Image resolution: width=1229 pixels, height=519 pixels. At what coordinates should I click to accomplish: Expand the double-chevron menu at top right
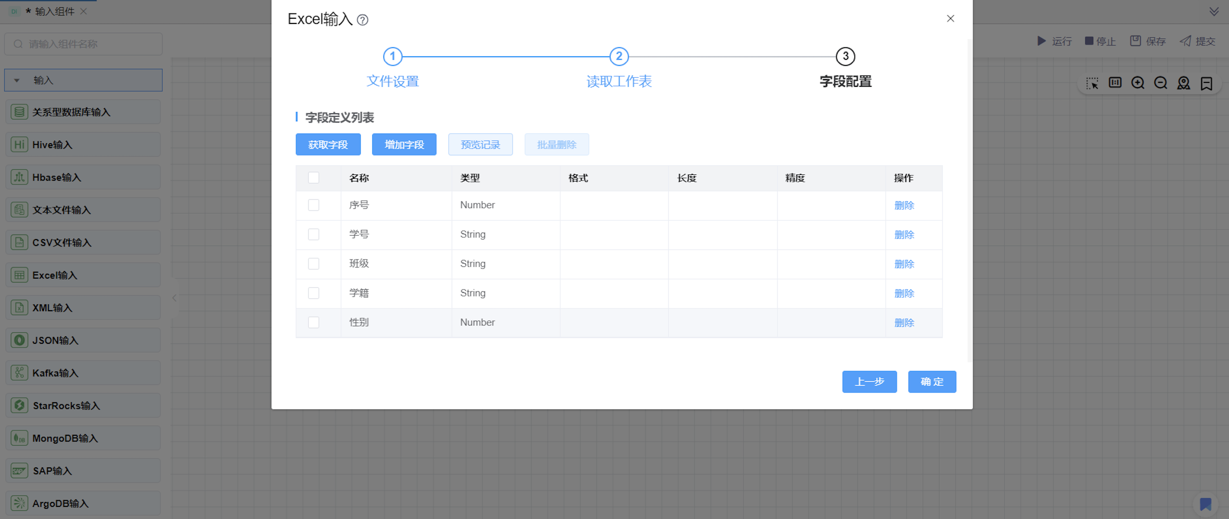pos(1214,11)
